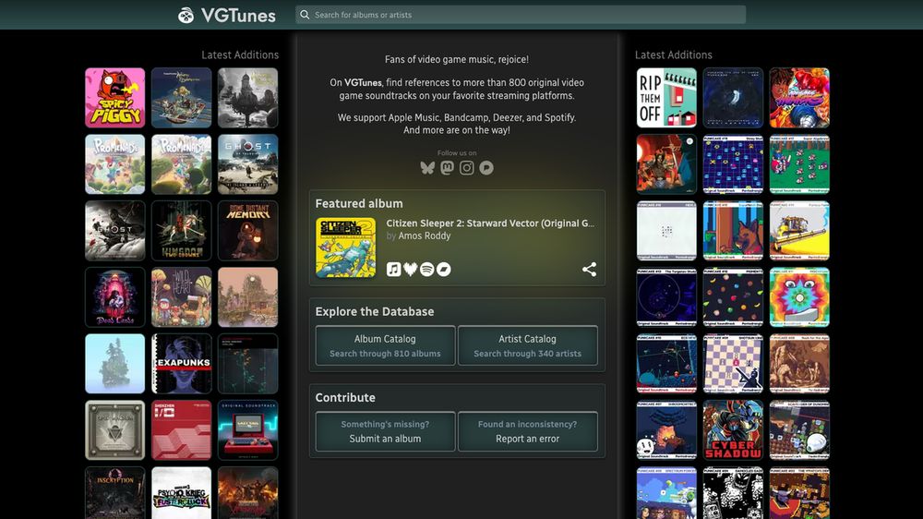Open the Spicy Piggy album cover
This screenshot has width=923, height=519.
114,98
